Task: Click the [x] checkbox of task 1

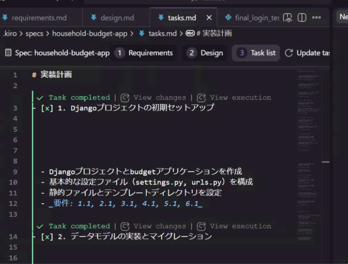Action: (47, 109)
